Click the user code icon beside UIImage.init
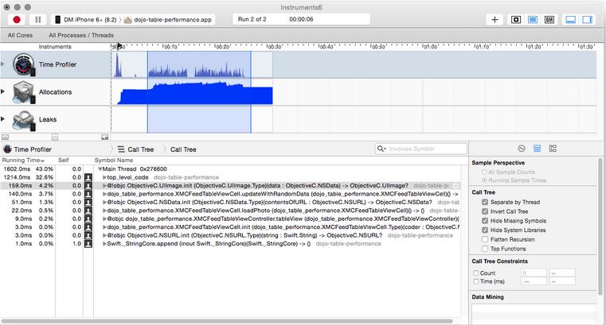This screenshot has width=606, height=325. pyautogui.click(x=88, y=185)
